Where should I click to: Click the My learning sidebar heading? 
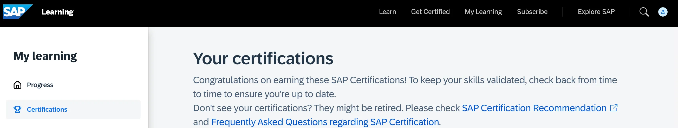45,56
